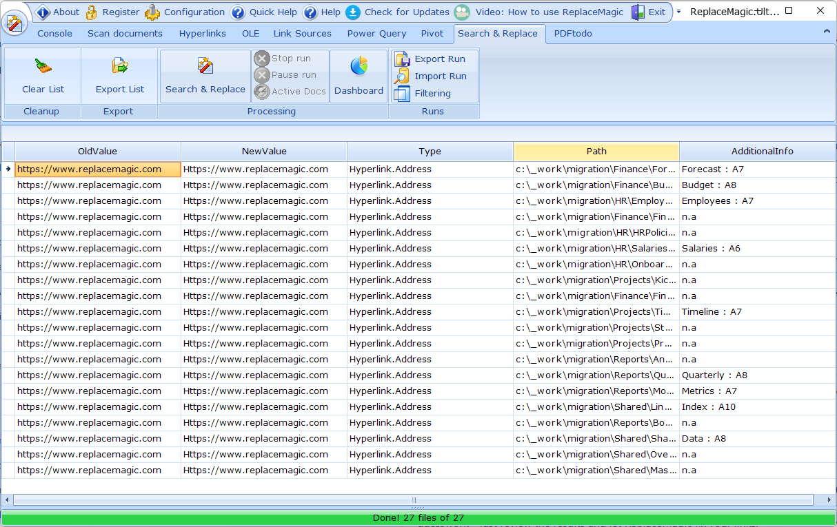Collapse the ribbon with the chevron
The width and height of the screenshot is (837, 527).
pyautogui.click(x=827, y=32)
